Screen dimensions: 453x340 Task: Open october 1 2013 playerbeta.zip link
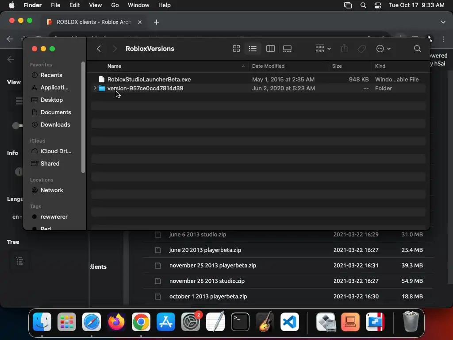pos(208,296)
